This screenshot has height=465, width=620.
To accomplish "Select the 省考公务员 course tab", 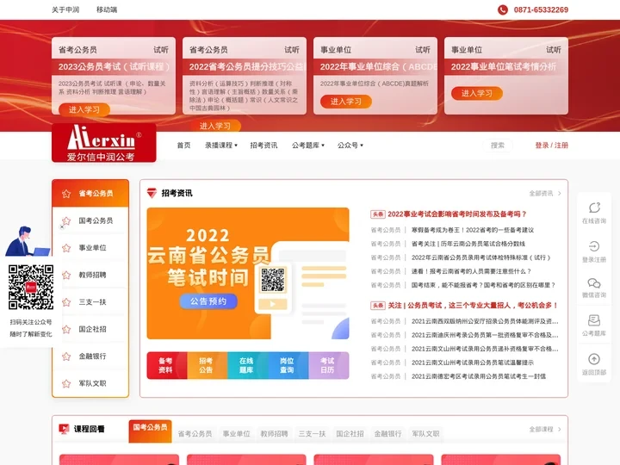I will coord(195,434).
